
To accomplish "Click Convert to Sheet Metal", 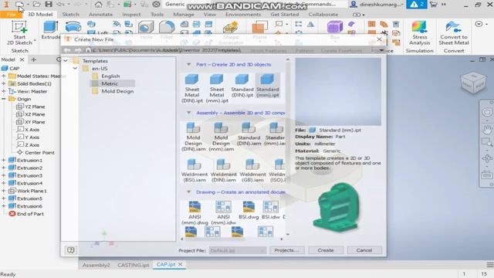I will coord(454,32).
